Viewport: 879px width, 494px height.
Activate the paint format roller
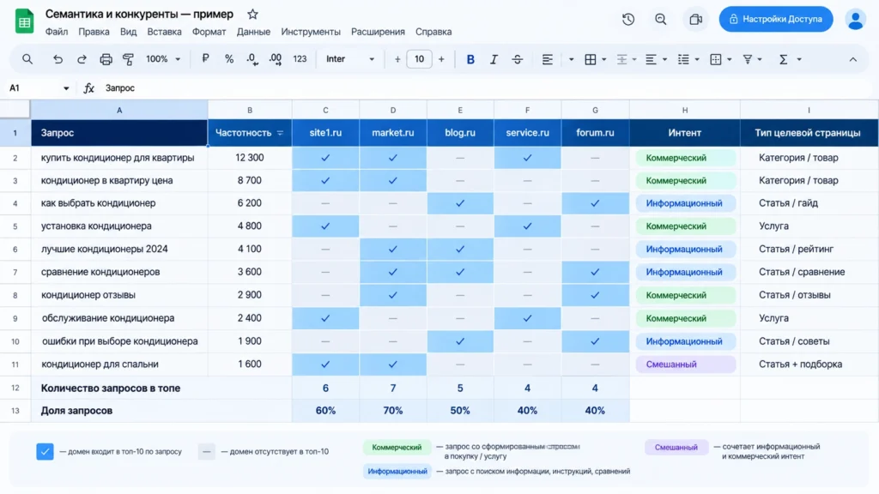129,59
